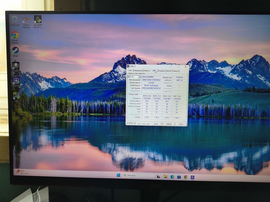Launch Steam from the desktop icon

click(x=15, y=52)
